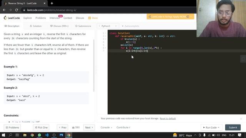This screenshot has height=138, width=246.
Task: Click the ENG language indicator
Action: click(224, 135)
